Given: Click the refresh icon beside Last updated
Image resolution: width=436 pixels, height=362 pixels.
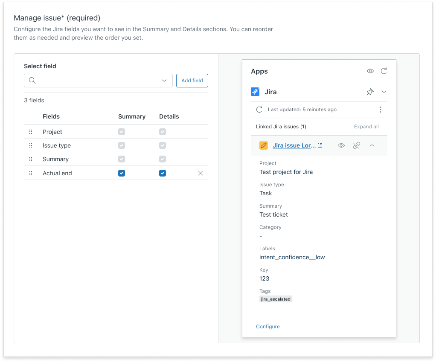Looking at the screenshot, I should pos(259,110).
